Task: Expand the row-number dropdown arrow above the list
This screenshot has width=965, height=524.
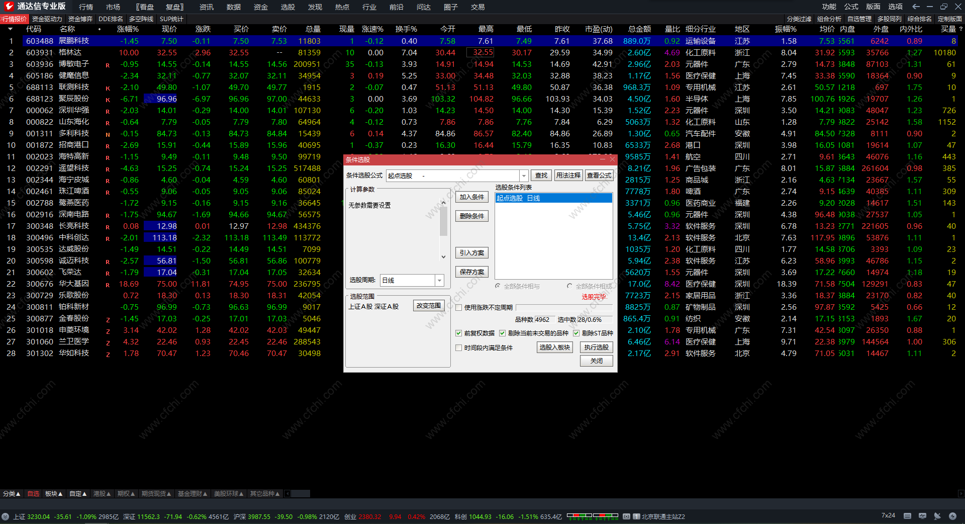Action: (10, 29)
